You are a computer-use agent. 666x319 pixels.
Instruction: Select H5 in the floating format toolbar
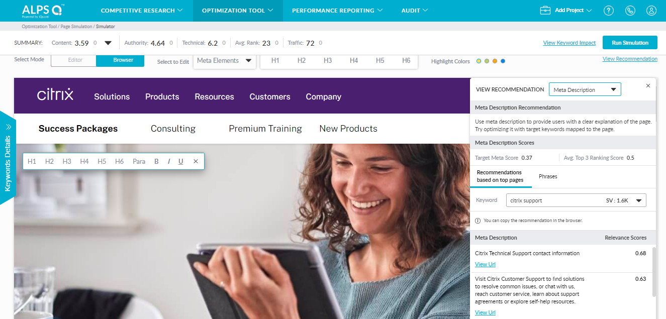(102, 161)
